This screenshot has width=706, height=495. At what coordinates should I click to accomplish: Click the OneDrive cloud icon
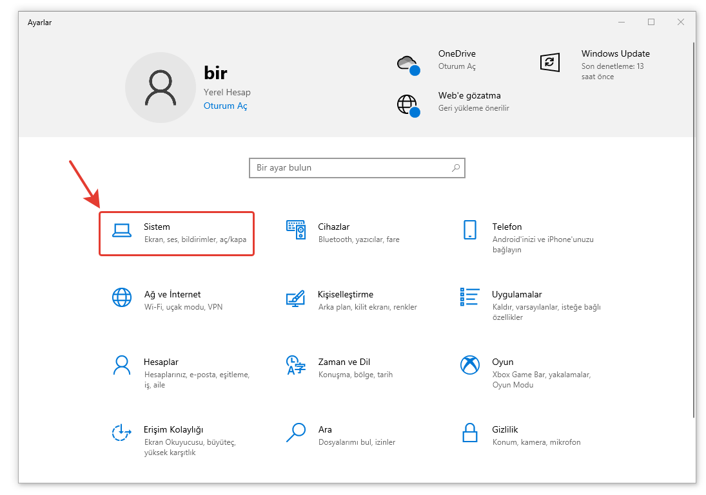(x=407, y=63)
